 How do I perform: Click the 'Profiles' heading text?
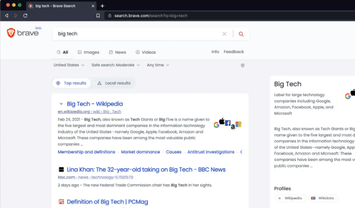coord(283,189)
